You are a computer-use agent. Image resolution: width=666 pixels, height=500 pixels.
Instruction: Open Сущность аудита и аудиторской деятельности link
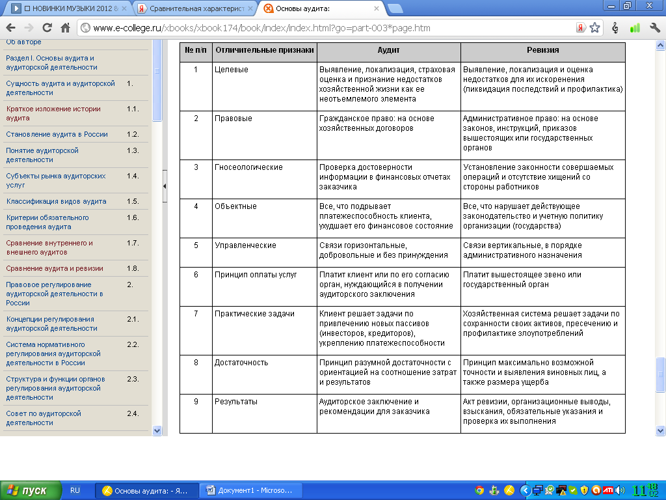coord(60,88)
